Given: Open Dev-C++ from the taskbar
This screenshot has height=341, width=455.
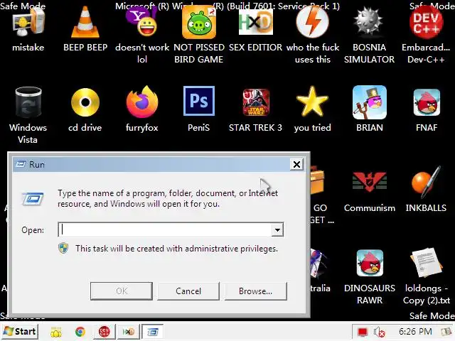Looking at the screenshot, I should pyautogui.click(x=105, y=332).
